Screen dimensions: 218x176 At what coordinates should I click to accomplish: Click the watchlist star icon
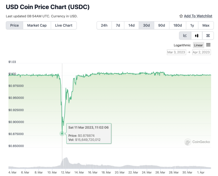(x=181, y=16)
